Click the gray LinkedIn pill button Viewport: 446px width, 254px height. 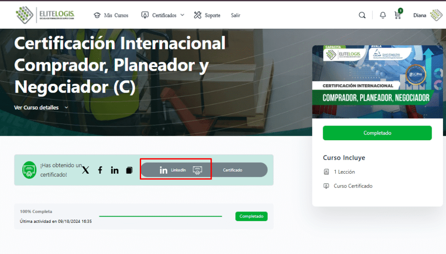click(174, 170)
